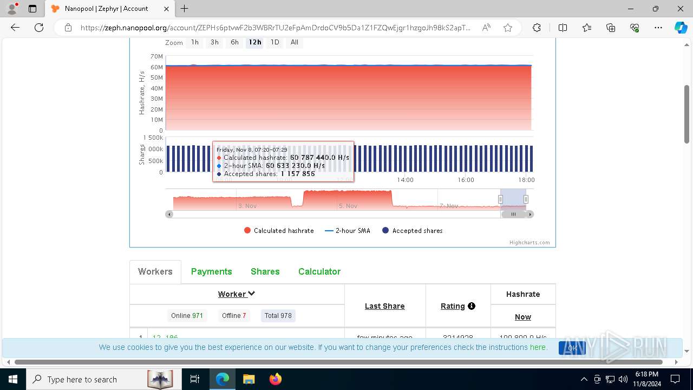Open browser Extensions icon
This screenshot has height=390, width=693.
537,28
